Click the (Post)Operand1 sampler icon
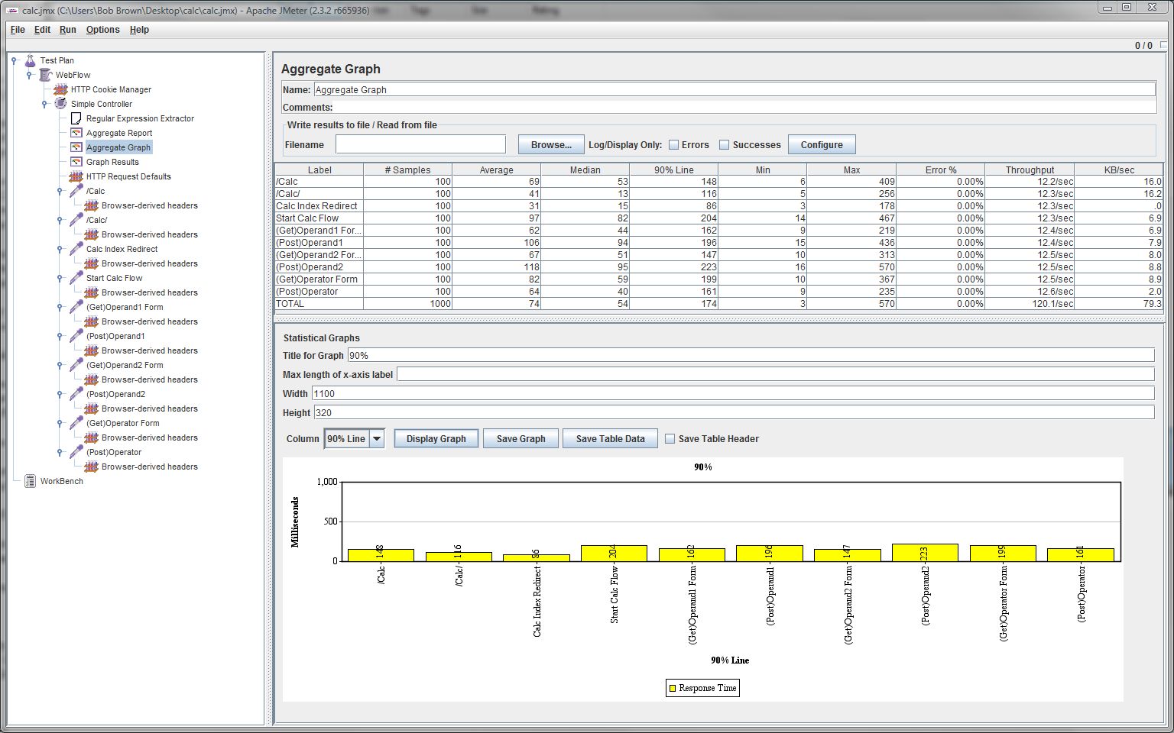This screenshot has height=733, width=1174. click(x=76, y=336)
